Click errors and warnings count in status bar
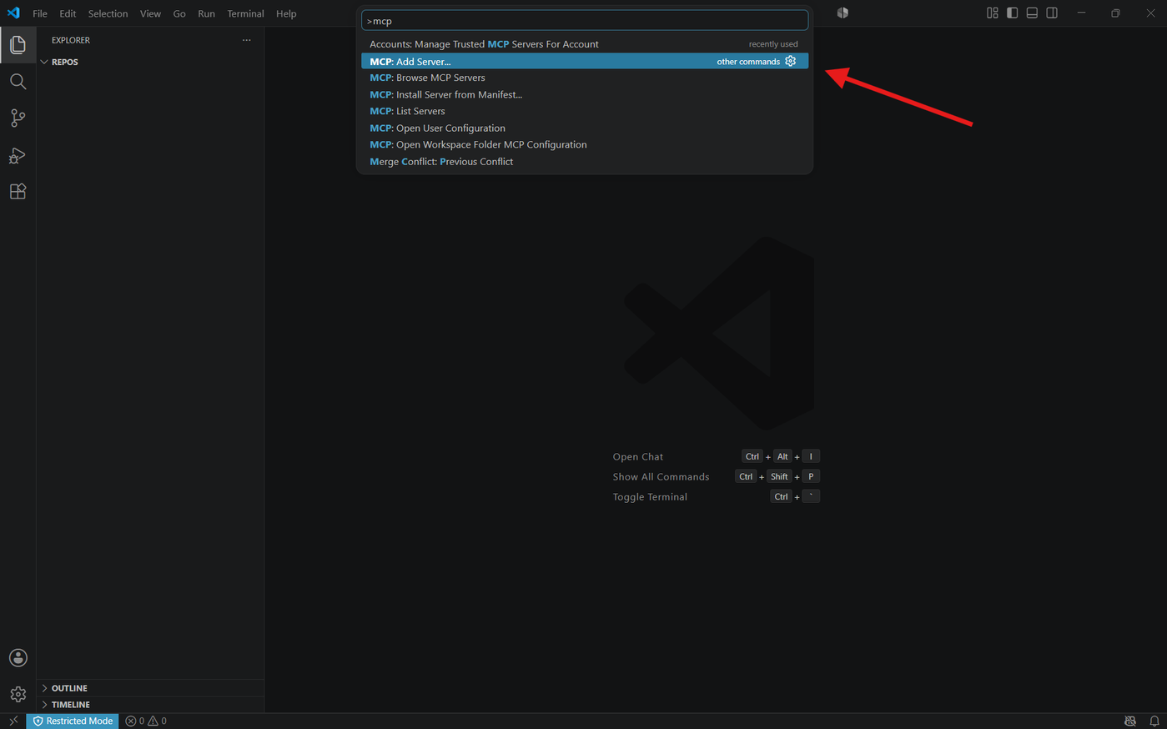This screenshot has width=1167, height=729. 146,721
